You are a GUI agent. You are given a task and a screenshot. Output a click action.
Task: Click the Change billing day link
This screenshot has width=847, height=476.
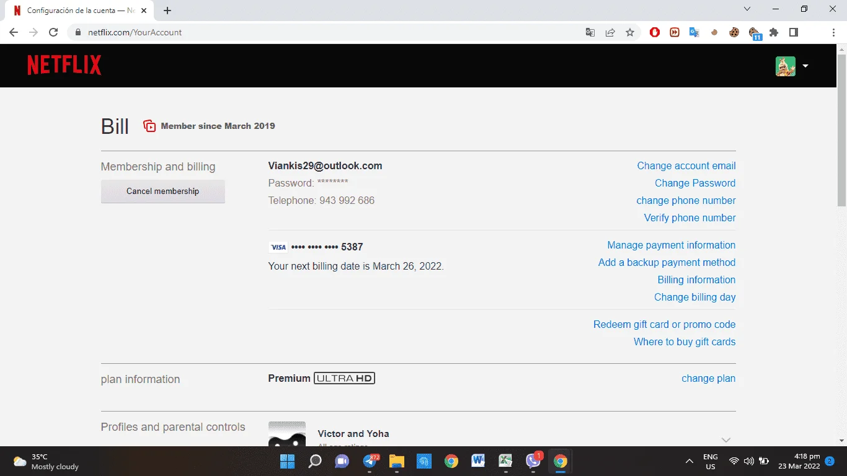695,297
